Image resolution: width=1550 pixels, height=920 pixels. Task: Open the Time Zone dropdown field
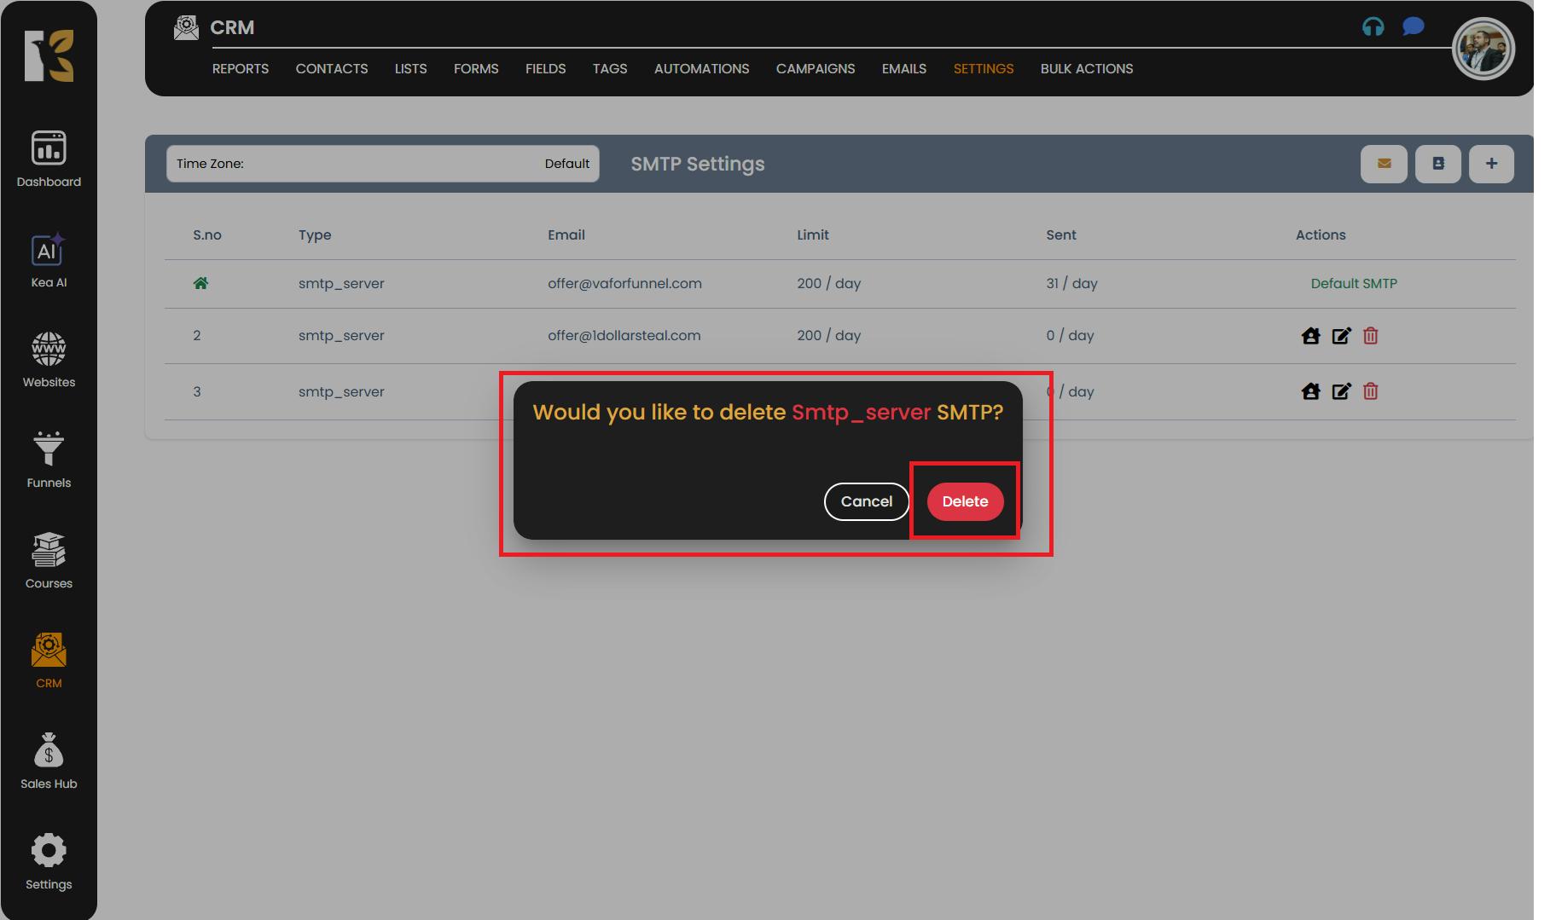pyautogui.click(x=382, y=164)
